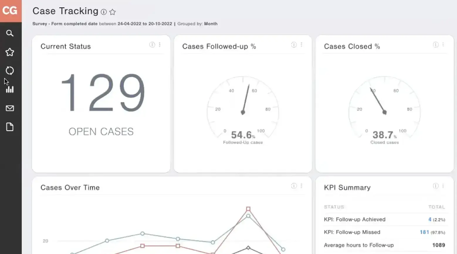Viewport: 457px width, 254px height.
Task: Click the Followed-up gauge needle
Action: pyautogui.click(x=246, y=99)
